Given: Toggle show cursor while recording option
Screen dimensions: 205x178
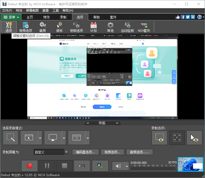Looking at the screenshot, I should [194, 138].
